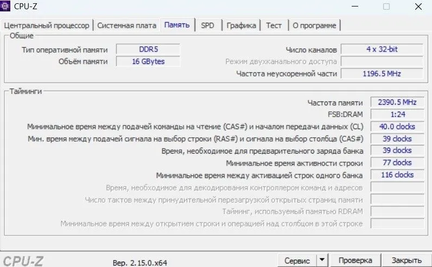Go to the О программе tab
432x267 pixels.
pyautogui.click(x=314, y=26)
